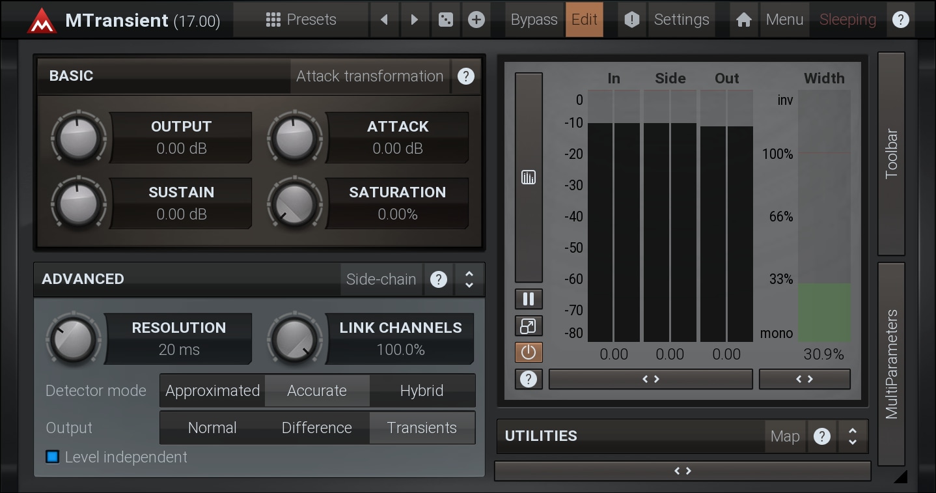The height and width of the screenshot is (493, 936).
Task: Click the random preset dice icon
Action: [x=445, y=20]
